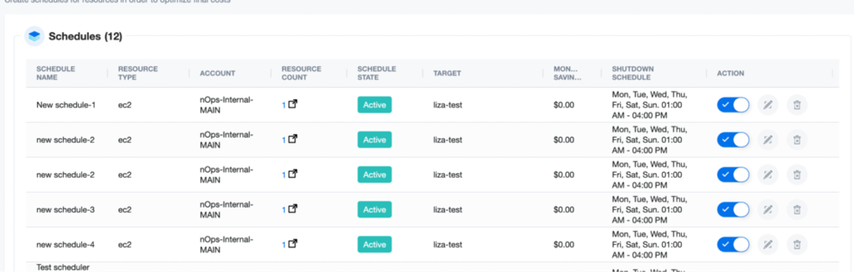Screen dimensions: 854x272
Task: Click pencil icon for new schedule-4
Action: [x=767, y=244]
